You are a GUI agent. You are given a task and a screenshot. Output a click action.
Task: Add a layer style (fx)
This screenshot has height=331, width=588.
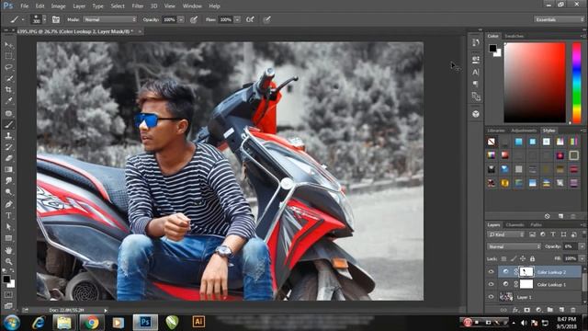click(x=515, y=310)
